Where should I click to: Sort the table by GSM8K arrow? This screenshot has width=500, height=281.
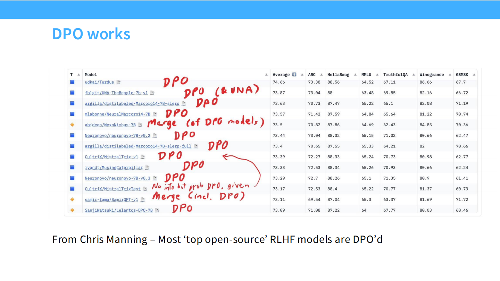click(474, 75)
